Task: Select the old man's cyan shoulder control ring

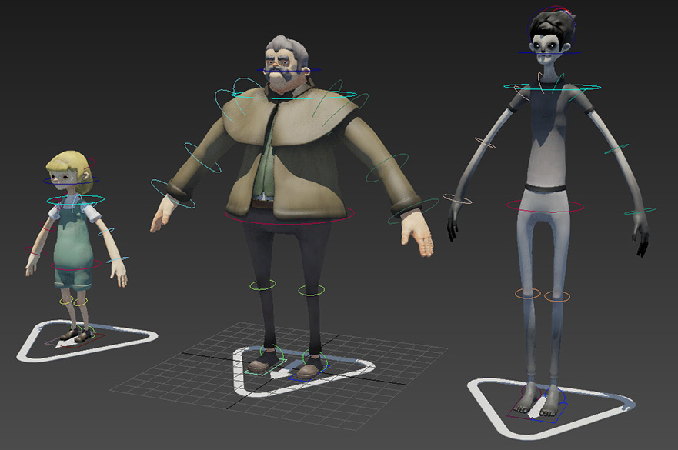Action: (x=294, y=95)
